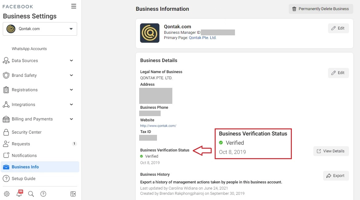Click Permanently Delete Business button

(321, 9)
